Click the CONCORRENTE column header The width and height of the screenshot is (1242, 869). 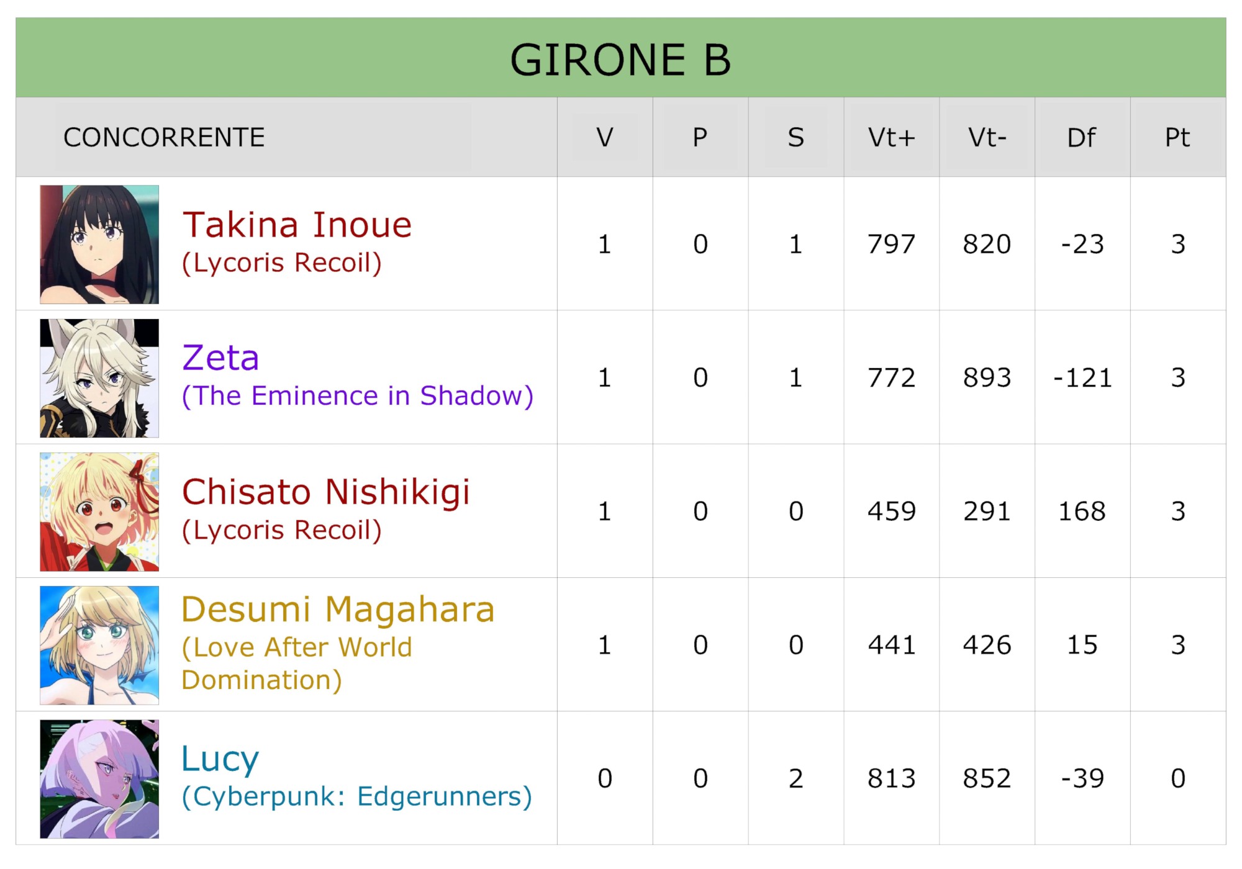pyautogui.click(x=164, y=137)
